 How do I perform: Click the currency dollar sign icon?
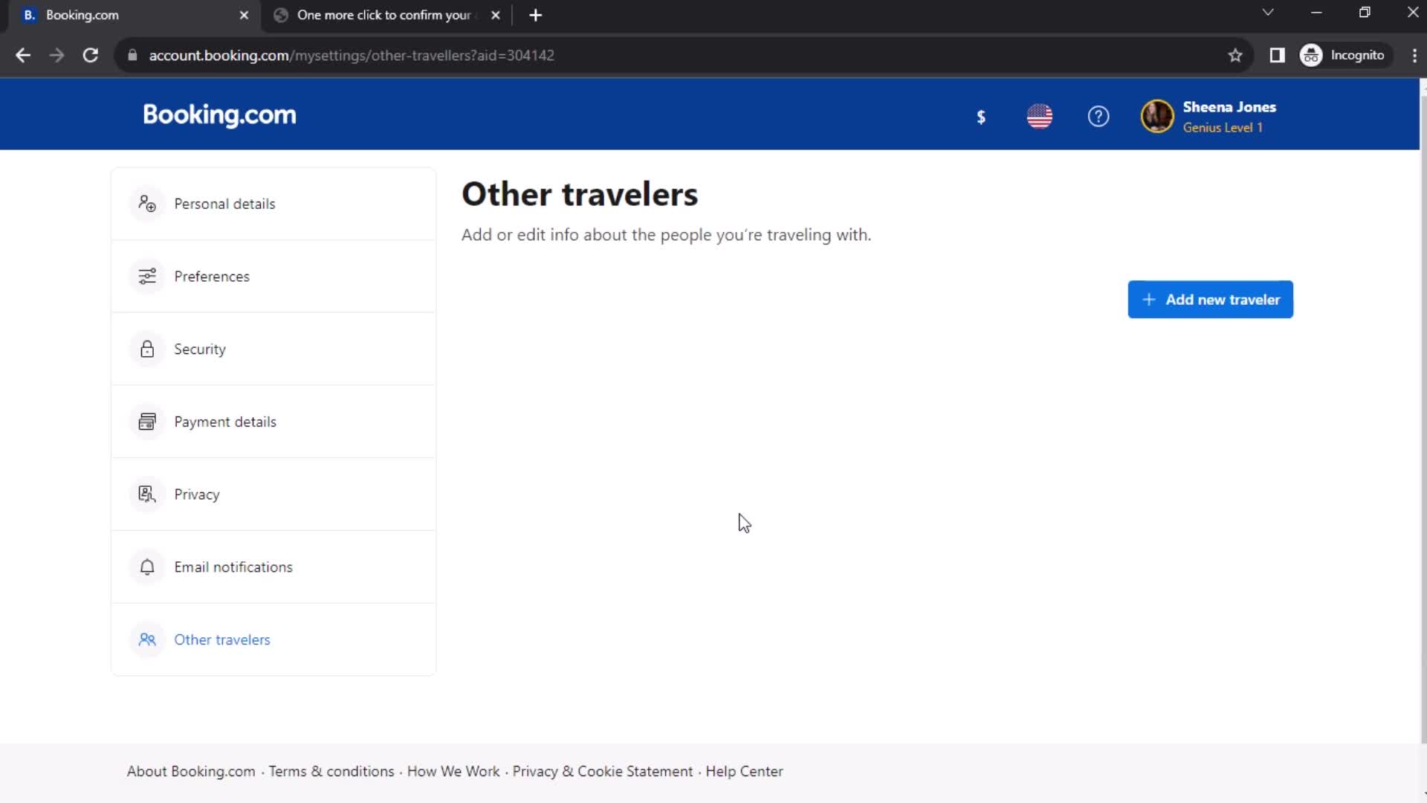coord(981,116)
